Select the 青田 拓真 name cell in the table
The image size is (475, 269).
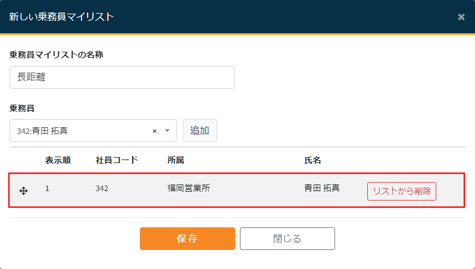(321, 189)
